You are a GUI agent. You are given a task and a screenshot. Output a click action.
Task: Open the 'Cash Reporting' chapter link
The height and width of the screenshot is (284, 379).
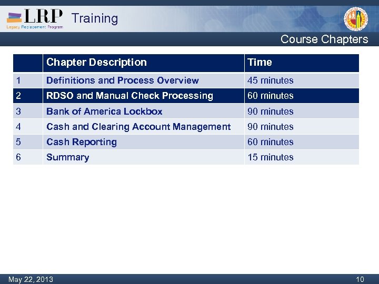coord(82,142)
